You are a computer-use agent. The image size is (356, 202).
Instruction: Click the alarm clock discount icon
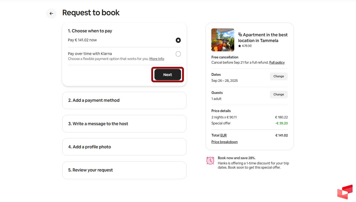pyautogui.click(x=210, y=160)
